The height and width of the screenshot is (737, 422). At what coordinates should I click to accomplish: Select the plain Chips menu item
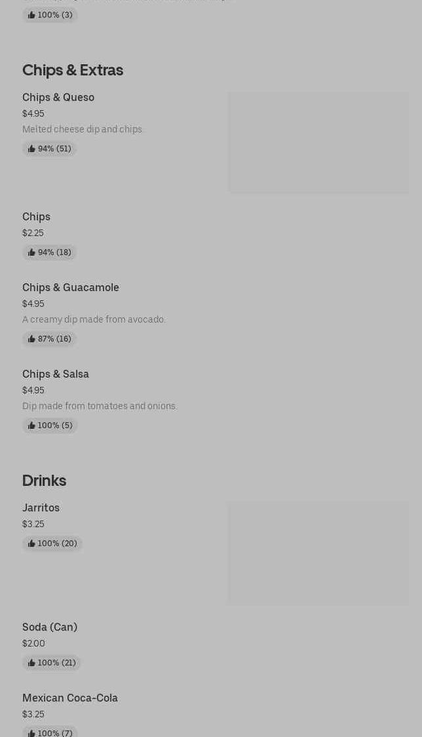pos(36,217)
